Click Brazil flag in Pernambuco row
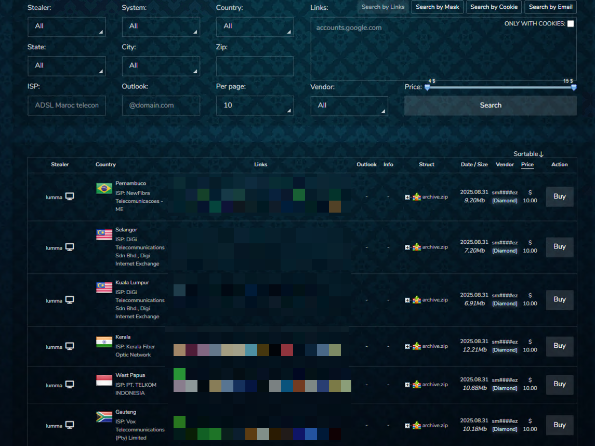 [104, 188]
